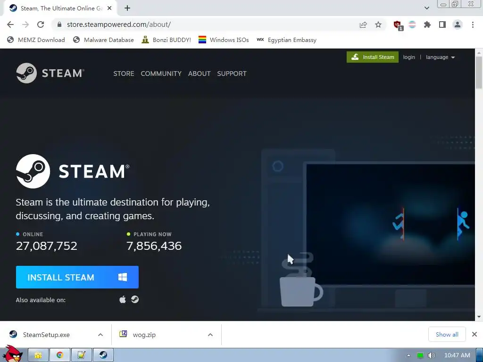483x362 pixels.
Task: Click the SteamOS icon next to the Apple icon
Action: [x=135, y=299]
